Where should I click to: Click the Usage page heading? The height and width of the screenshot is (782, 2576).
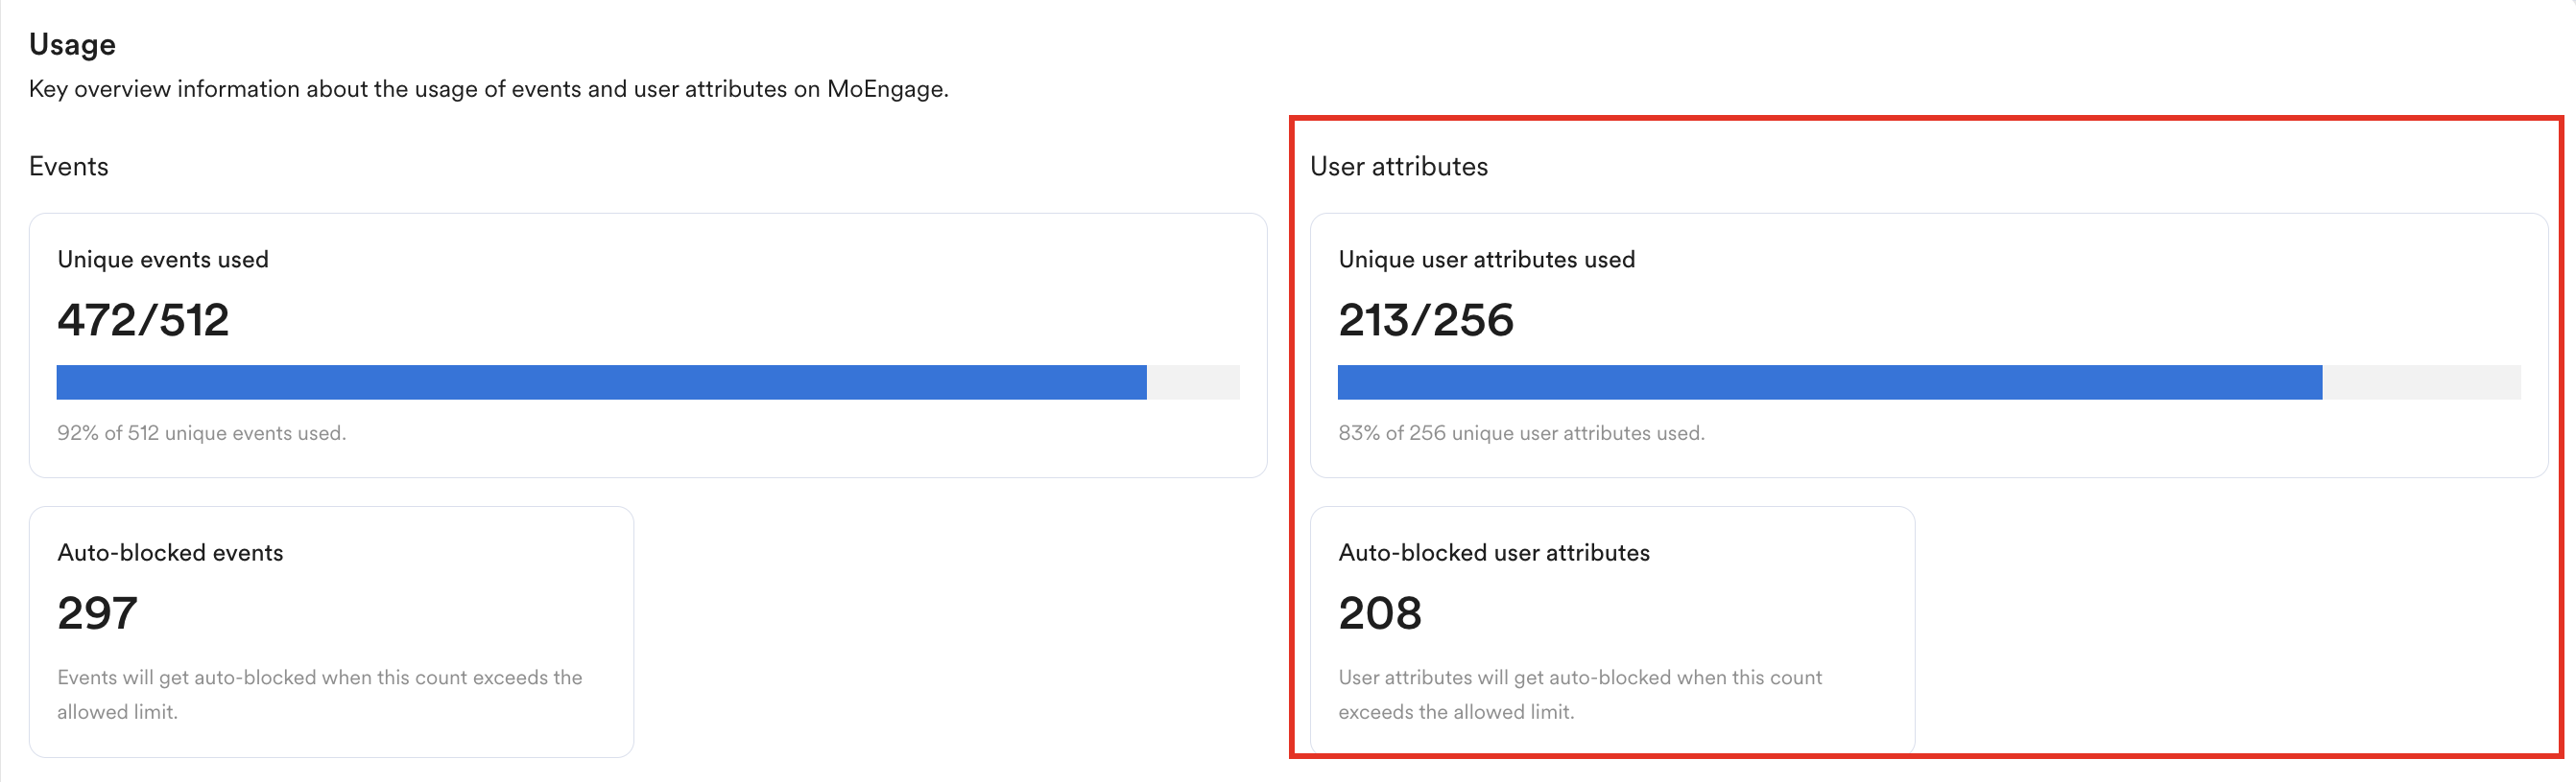[x=72, y=44]
